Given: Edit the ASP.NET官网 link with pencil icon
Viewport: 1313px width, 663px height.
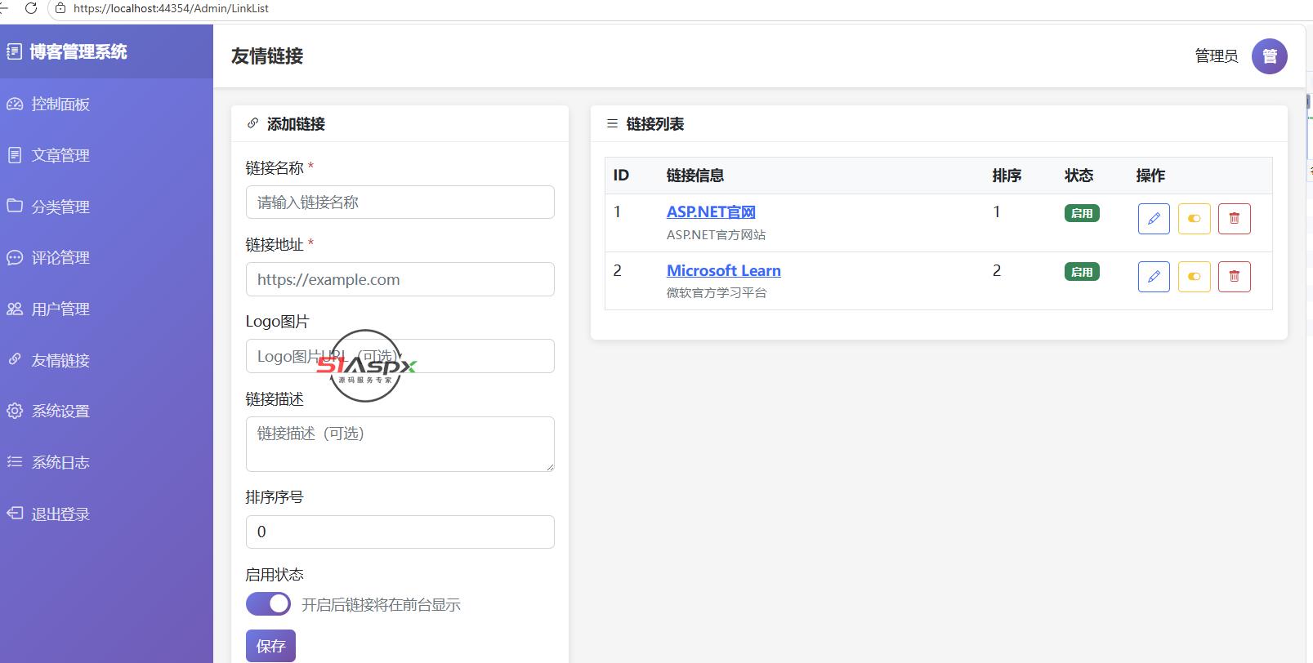Looking at the screenshot, I should 1154,219.
